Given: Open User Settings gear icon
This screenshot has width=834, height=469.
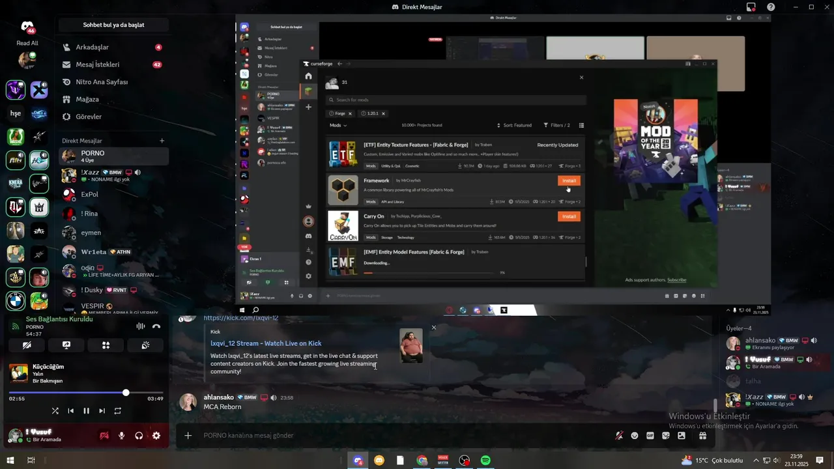Looking at the screenshot, I should pyautogui.click(x=156, y=436).
